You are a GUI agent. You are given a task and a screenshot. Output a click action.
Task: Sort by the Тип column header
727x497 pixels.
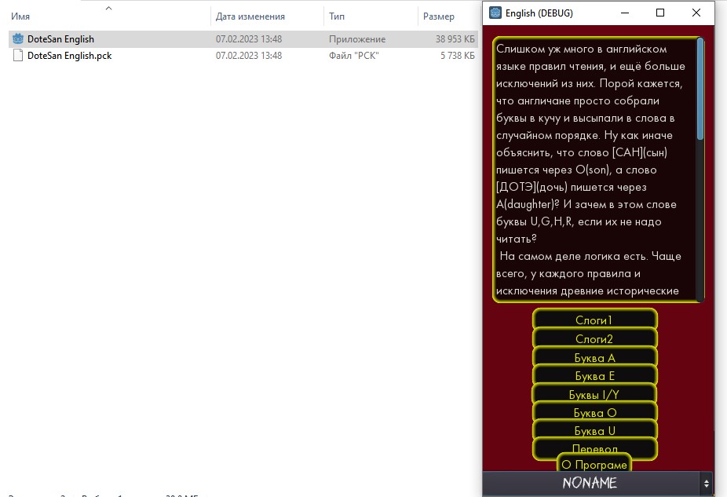[x=337, y=16]
